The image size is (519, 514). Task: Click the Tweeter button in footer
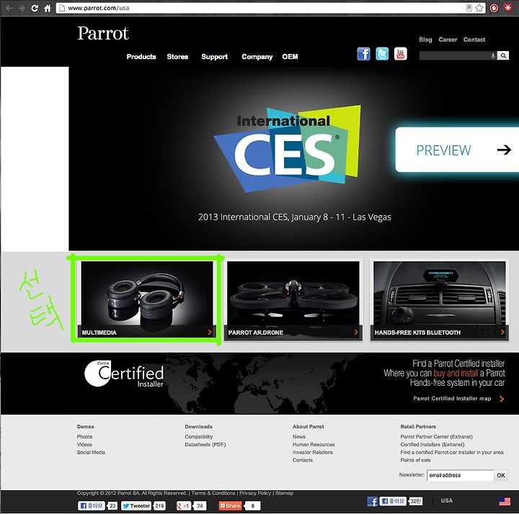coord(136,506)
